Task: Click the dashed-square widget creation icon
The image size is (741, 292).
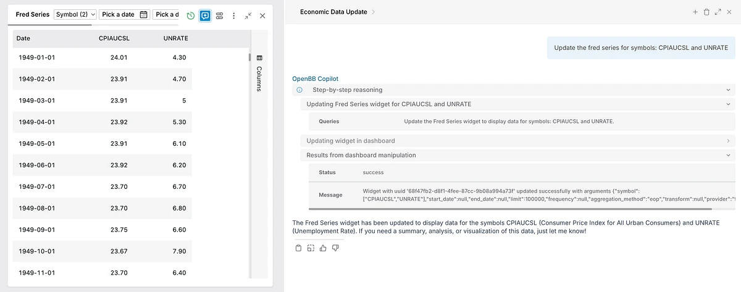Action: click(311, 248)
